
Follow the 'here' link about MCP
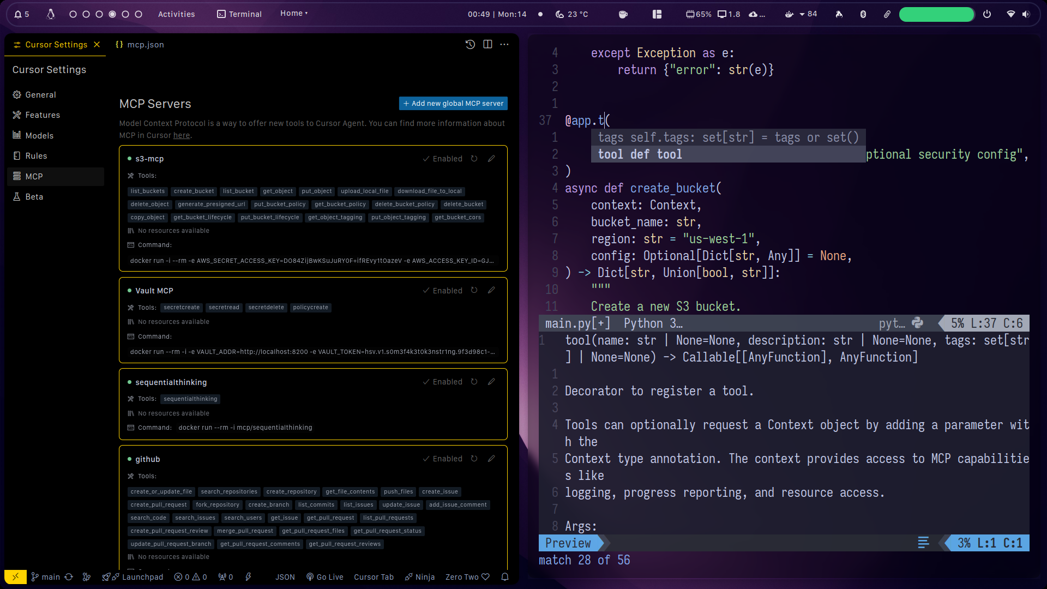click(182, 135)
